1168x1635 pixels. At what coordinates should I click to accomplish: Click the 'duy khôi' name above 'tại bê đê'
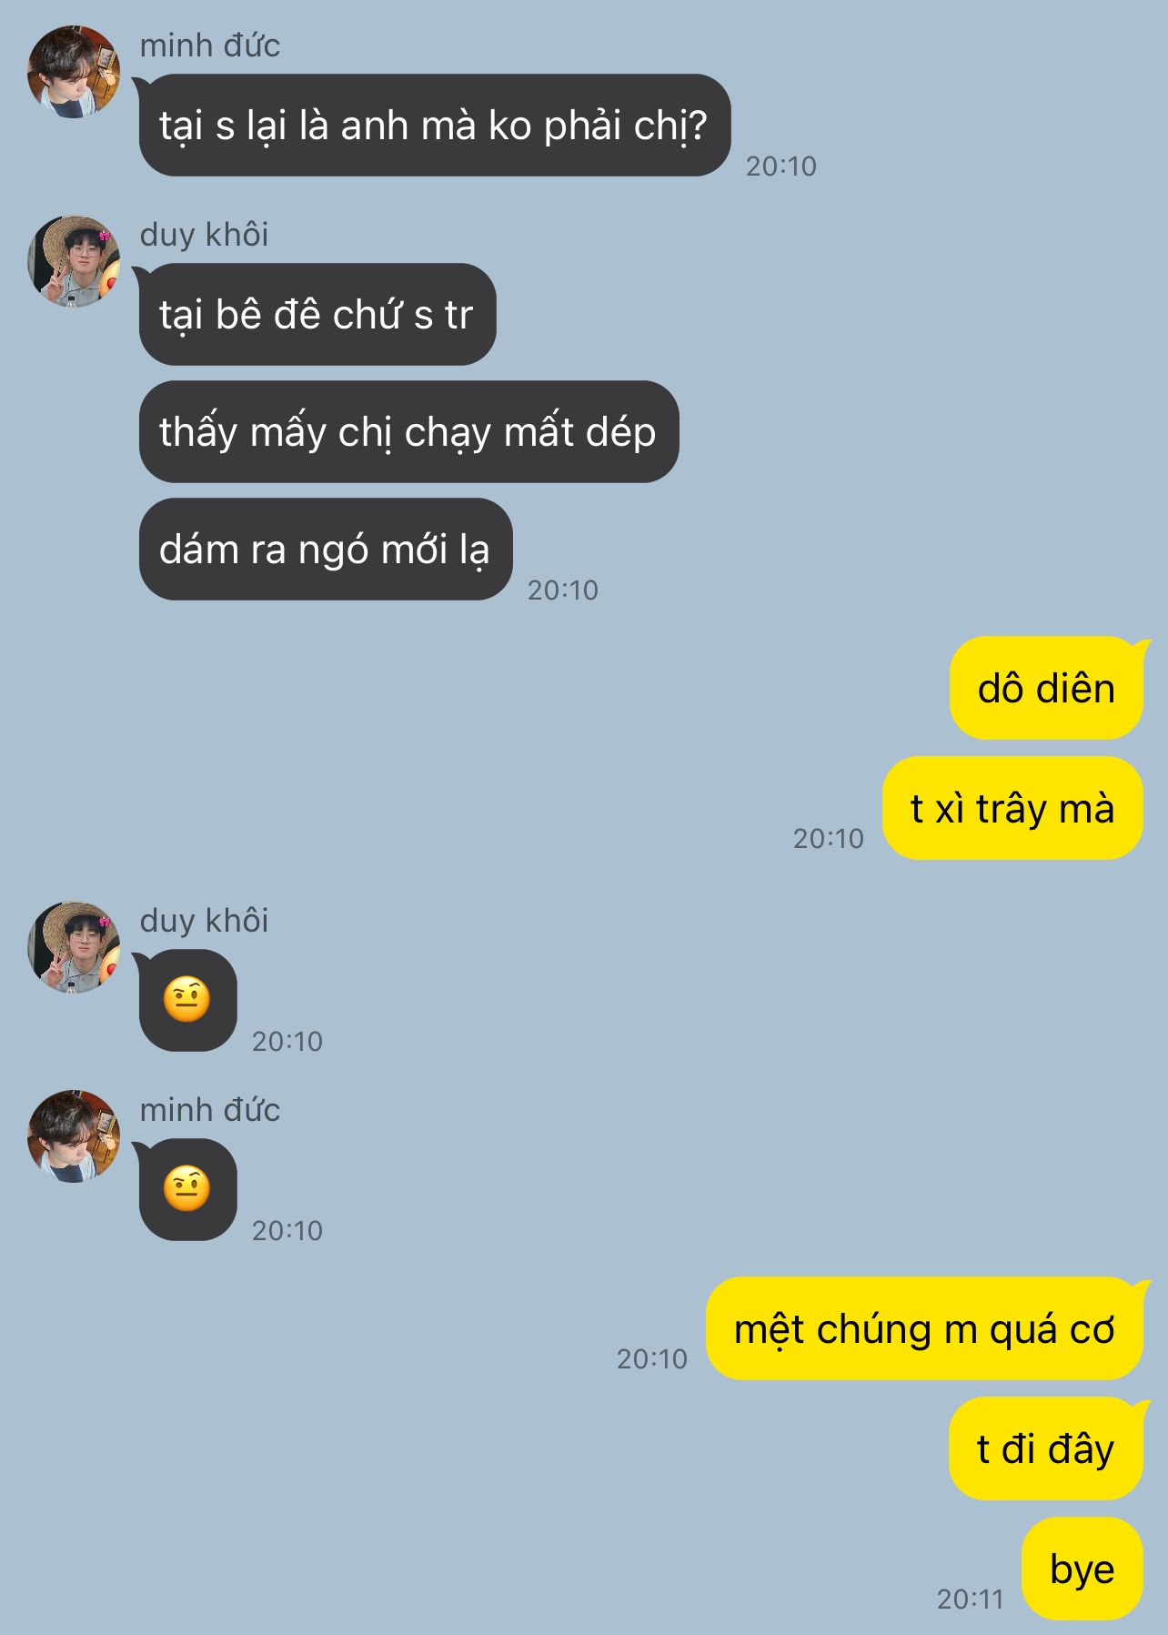[204, 235]
